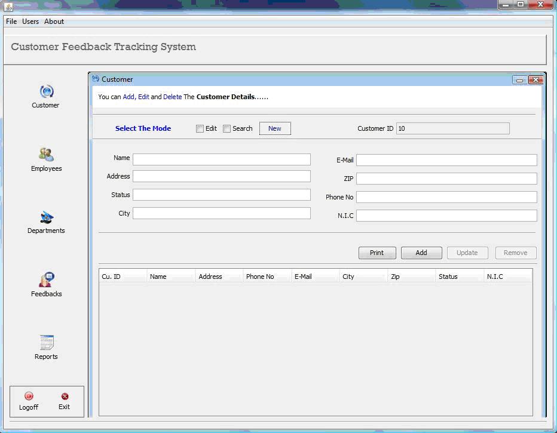
Task: Open the File menu
Action: click(11, 22)
